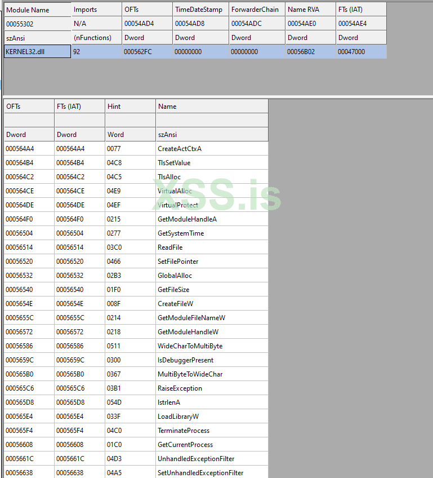433x478 pixels.
Task: Select the SetFilePointer function name
Action: point(178,261)
